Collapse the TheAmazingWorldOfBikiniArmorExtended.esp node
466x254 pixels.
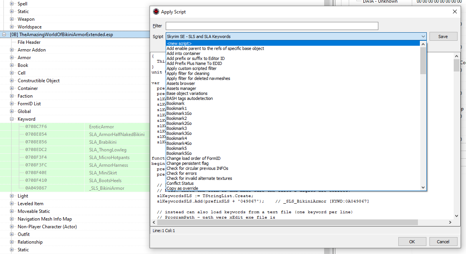pyautogui.click(x=4, y=35)
